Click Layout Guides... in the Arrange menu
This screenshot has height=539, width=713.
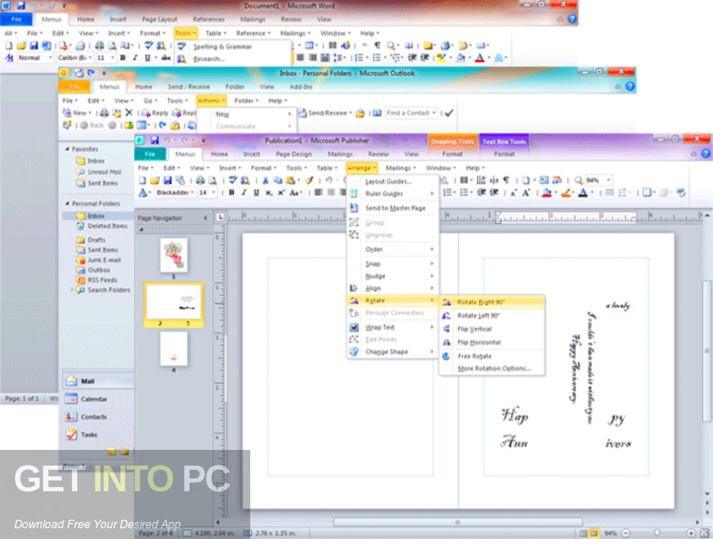pyautogui.click(x=393, y=181)
